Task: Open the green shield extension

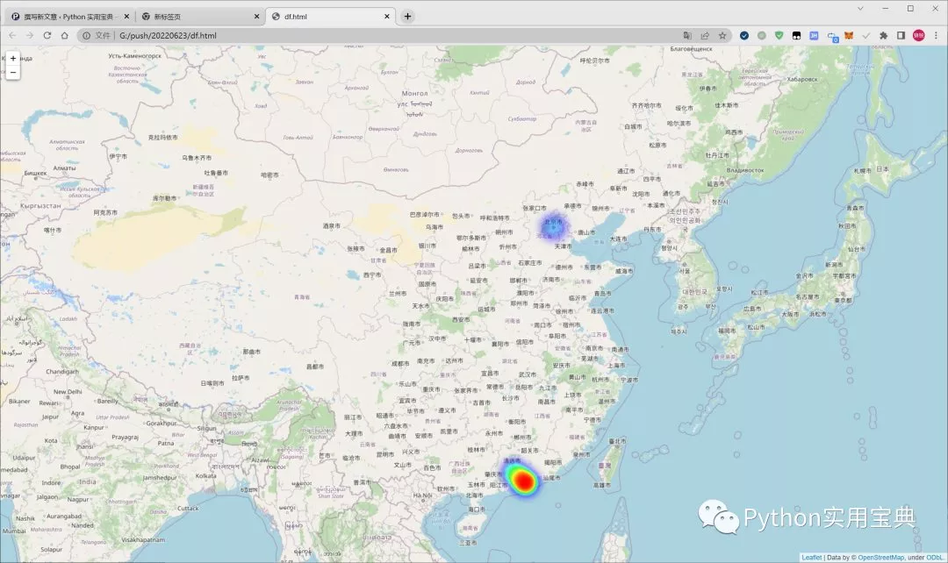Action: pos(779,36)
